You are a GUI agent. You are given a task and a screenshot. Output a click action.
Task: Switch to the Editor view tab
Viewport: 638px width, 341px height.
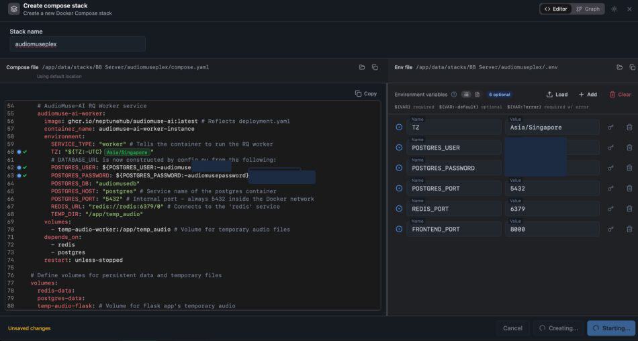tap(556, 9)
